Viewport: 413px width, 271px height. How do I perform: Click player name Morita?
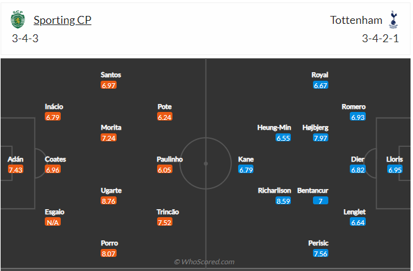[111, 128]
